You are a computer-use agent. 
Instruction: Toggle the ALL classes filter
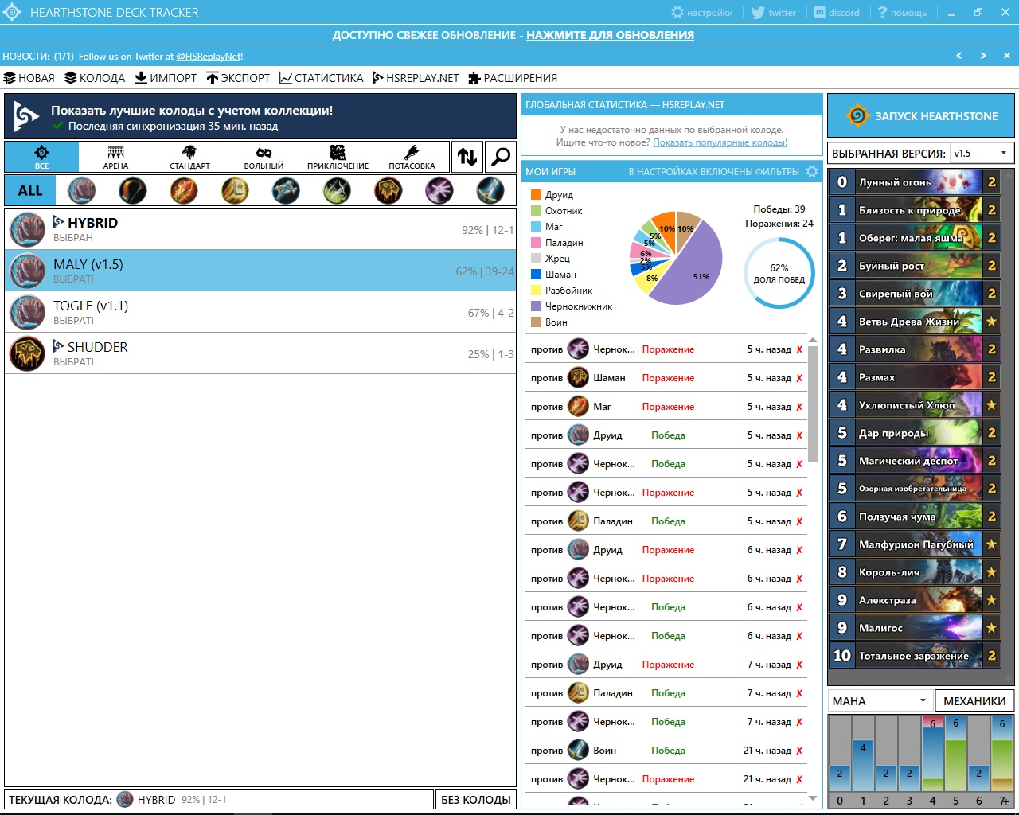30,191
